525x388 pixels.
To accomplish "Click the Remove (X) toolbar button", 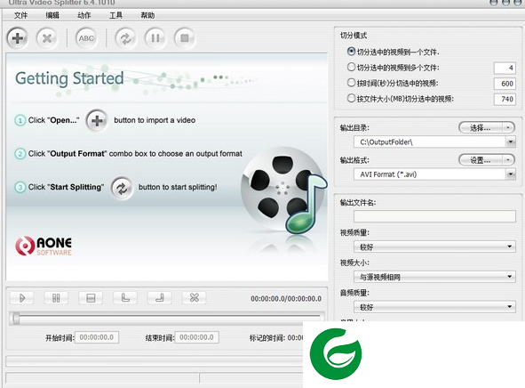I will tap(47, 38).
